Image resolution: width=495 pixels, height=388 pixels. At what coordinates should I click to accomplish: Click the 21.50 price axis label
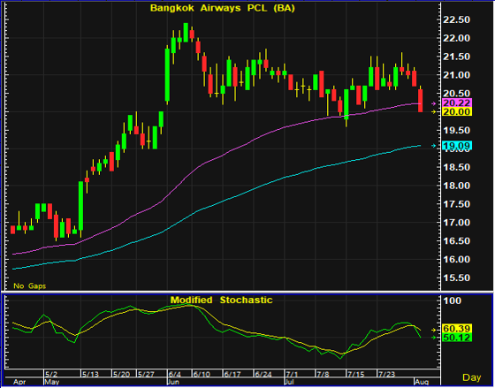(456, 57)
